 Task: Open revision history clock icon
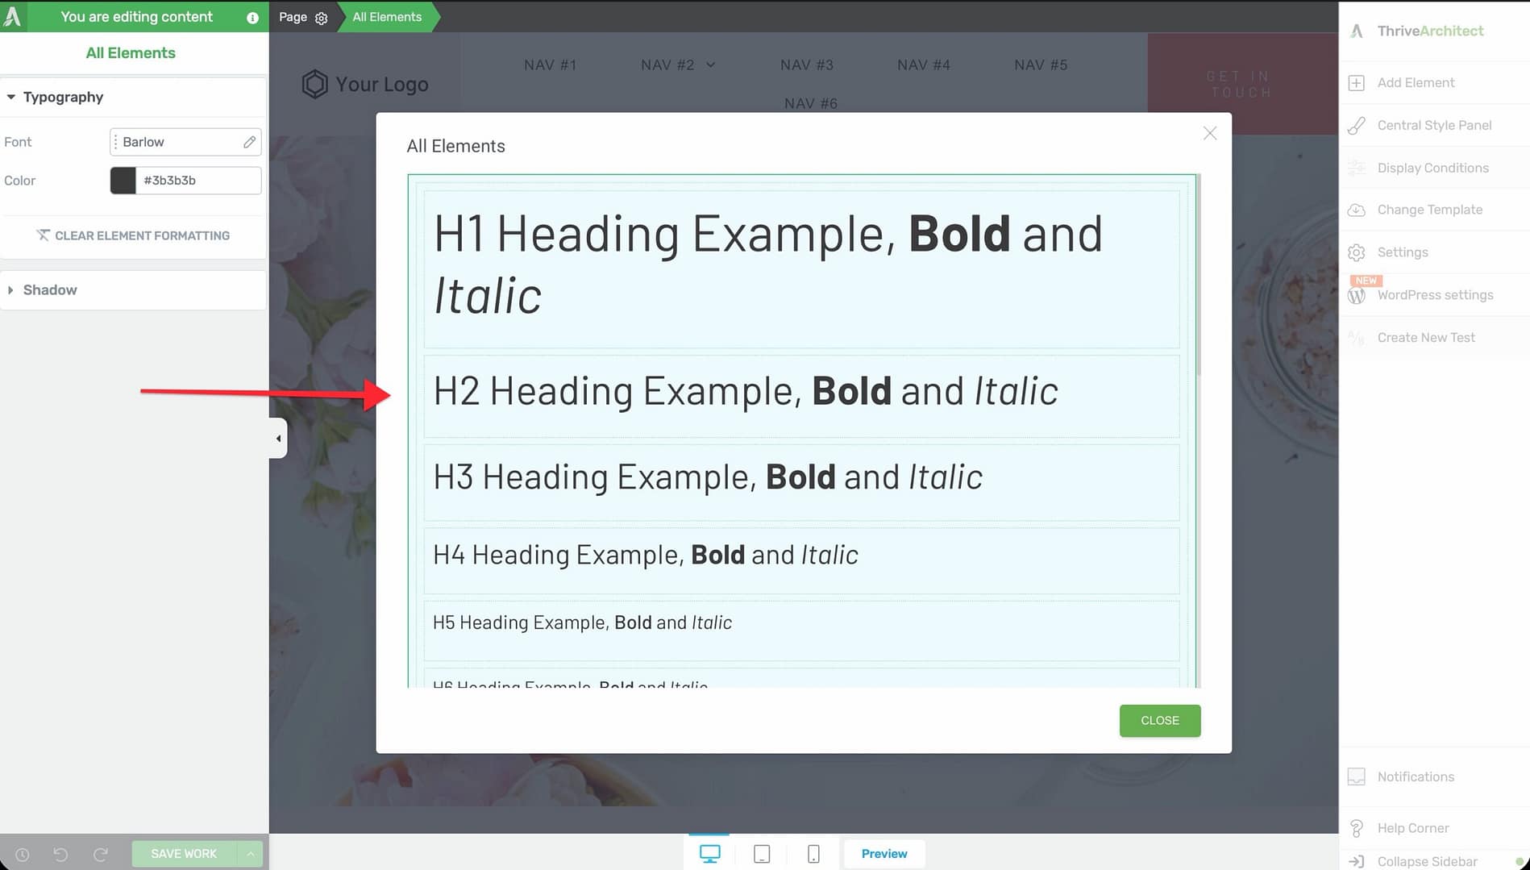pyautogui.click(x=23, y=854)
